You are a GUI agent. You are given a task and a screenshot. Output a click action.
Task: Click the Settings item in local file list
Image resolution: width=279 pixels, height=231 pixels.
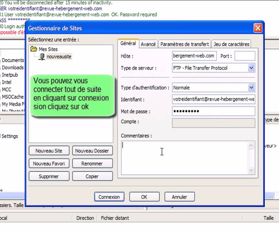click(10, 136)
